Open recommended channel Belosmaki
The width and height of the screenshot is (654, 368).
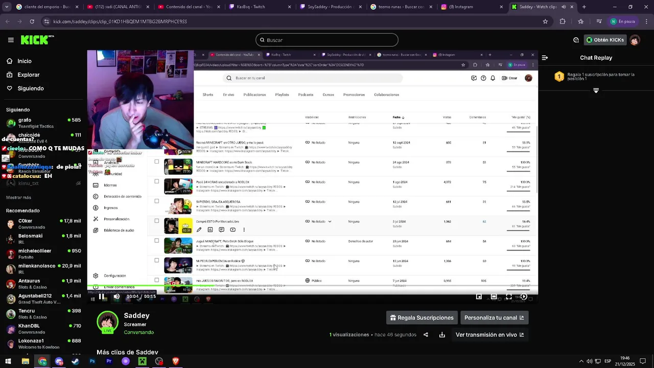[x=43, y=239]
